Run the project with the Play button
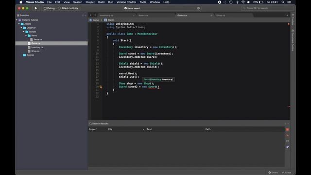The image size is (311, 175). click(36, 8)
